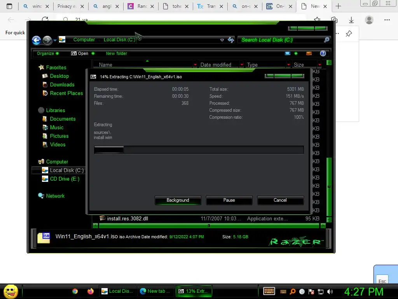Open Explorer help question mark icon
The image size is (398, 299).
(323, 53)
